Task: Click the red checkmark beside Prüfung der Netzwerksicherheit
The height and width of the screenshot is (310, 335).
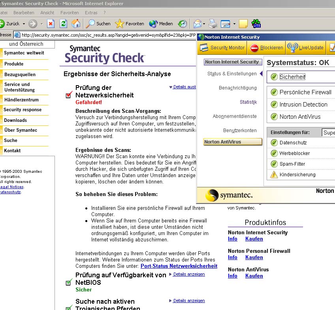Action: coord(69,95)
